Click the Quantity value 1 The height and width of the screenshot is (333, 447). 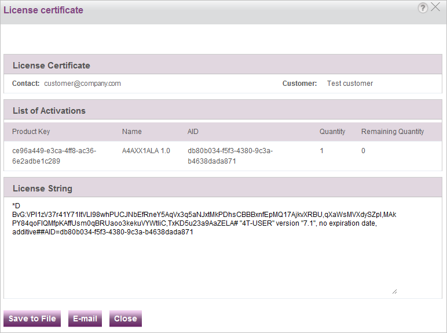click(x=321, y=151)
